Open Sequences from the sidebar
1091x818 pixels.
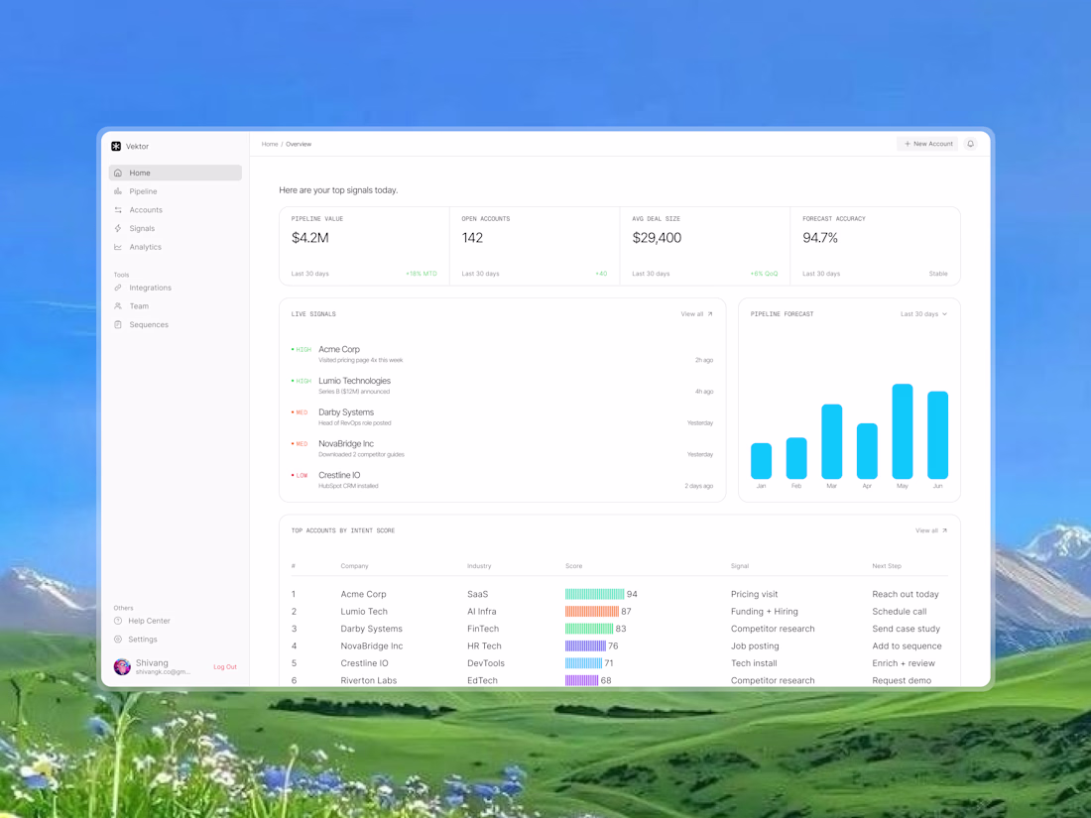[x=176, y=325]
